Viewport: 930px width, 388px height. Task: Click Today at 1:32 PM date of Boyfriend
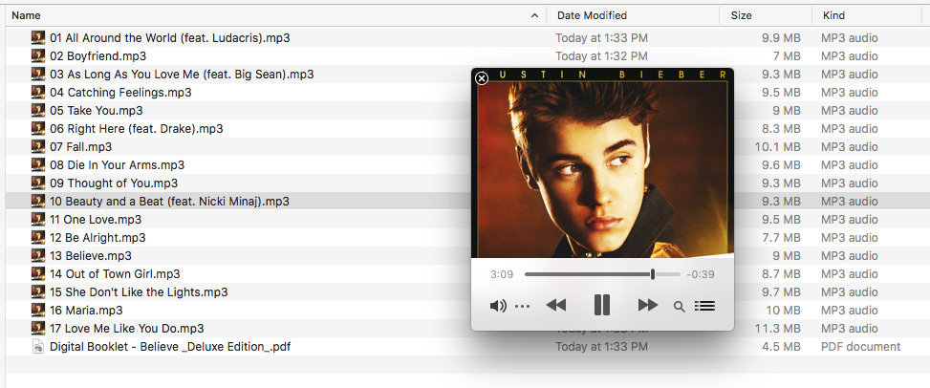(x=601, y=55)
